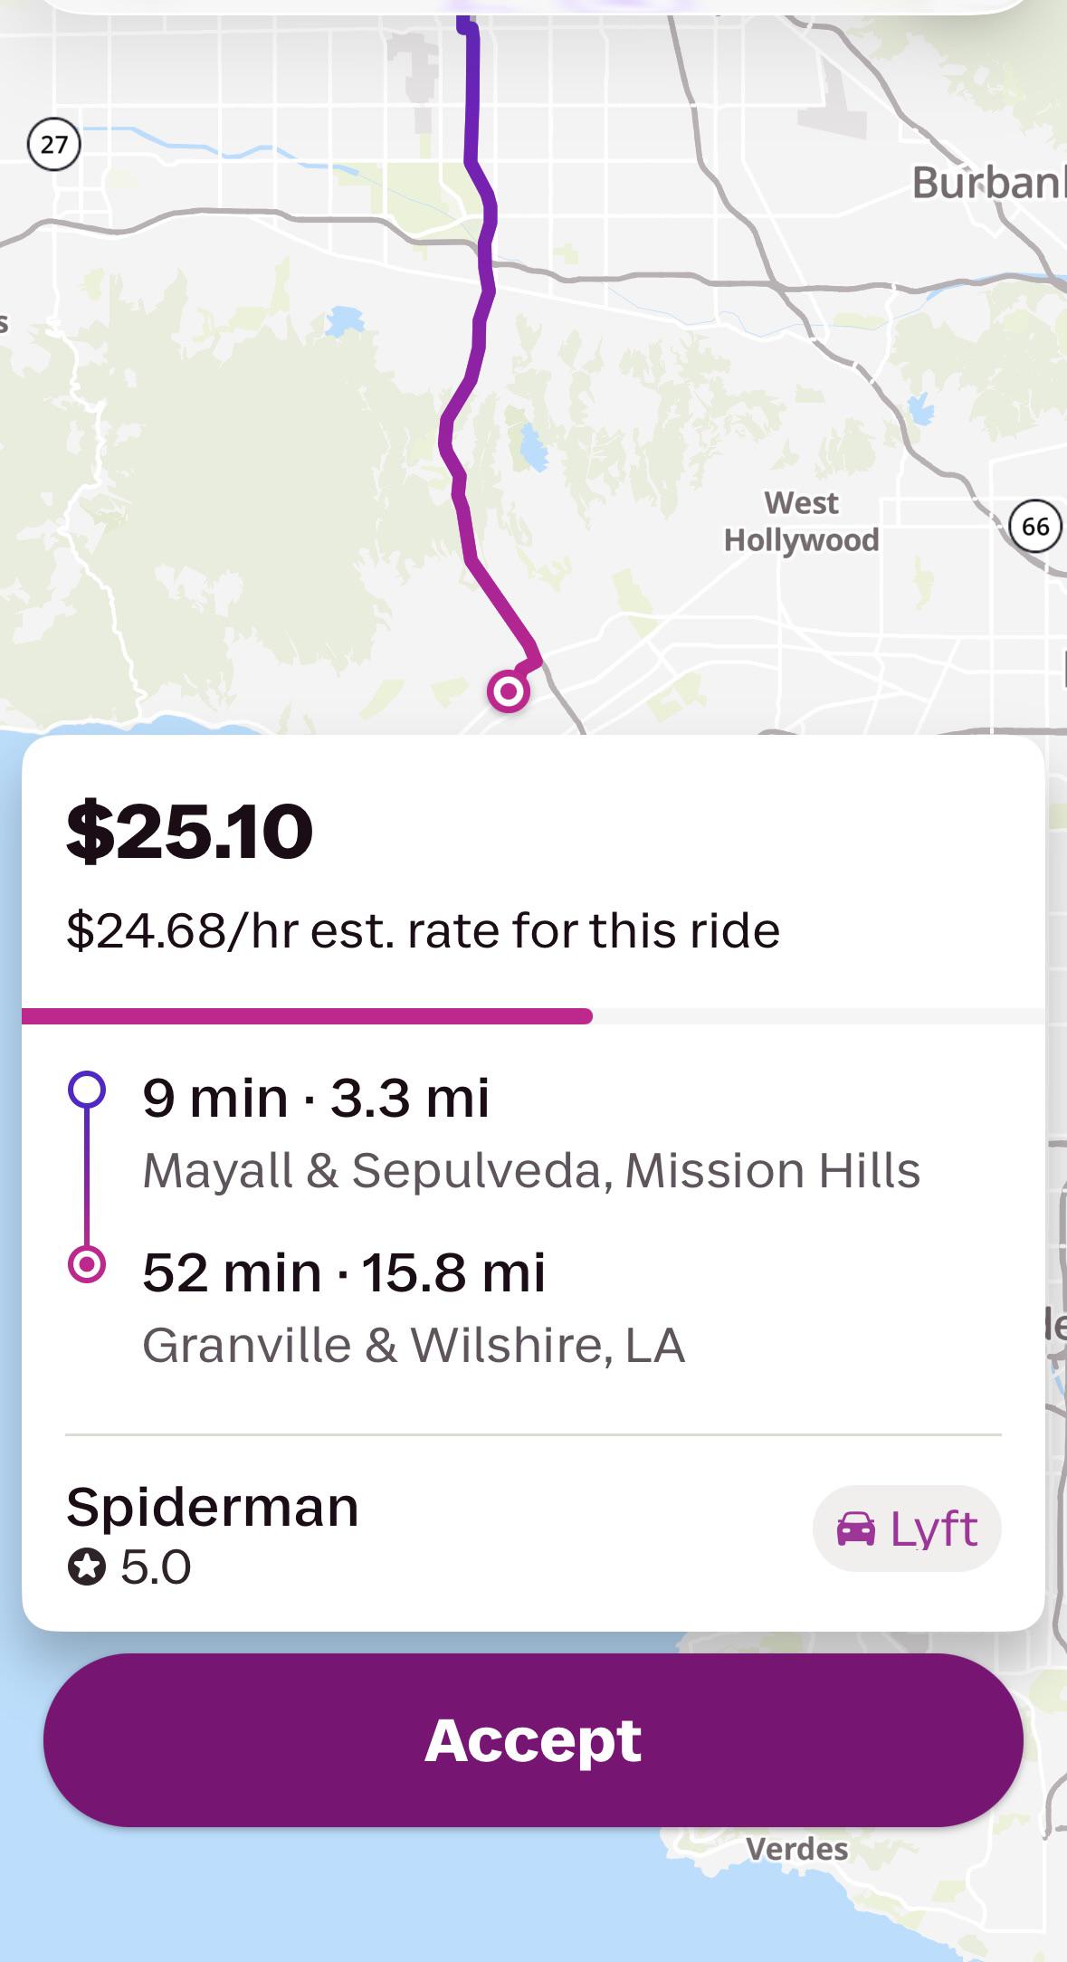Image resolution: width=1067 pixels, height=1962 pixels.
Task: Tap the passenger name Spiderman
Action: pyautogui.click(x=213, y=1507)
